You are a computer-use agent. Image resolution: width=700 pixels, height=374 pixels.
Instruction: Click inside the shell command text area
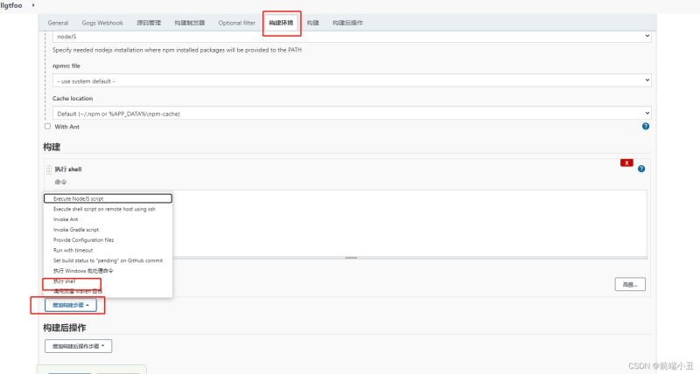411,223
